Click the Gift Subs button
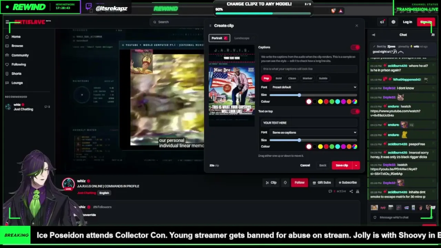Viewport: 441px width, 248px height. click(321, 183)
